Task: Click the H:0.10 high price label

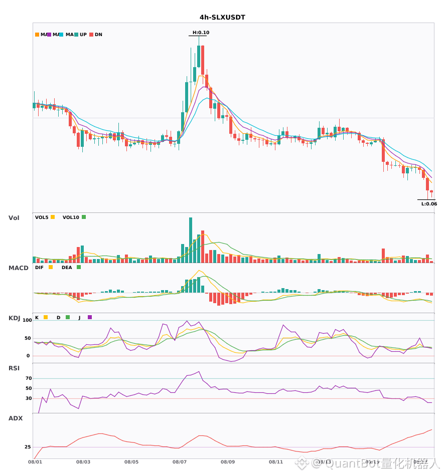Action: (x=201, y=33)
